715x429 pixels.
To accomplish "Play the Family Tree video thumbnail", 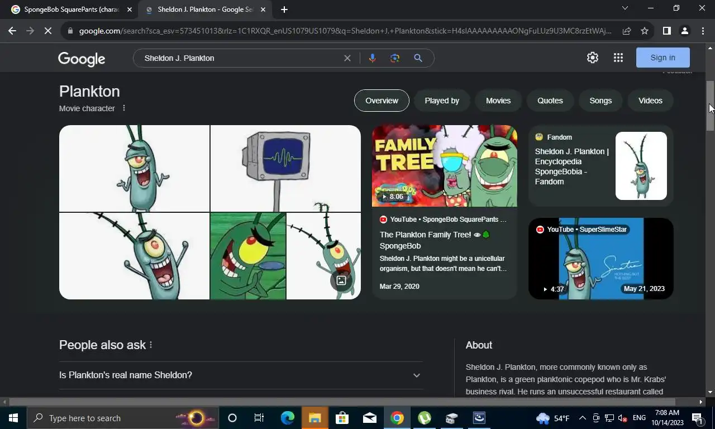I will point(445,166).
